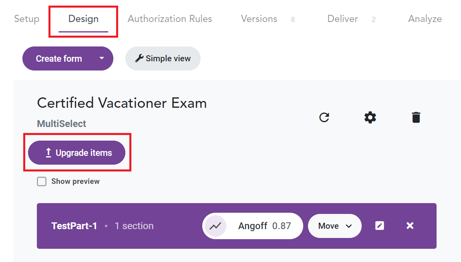461x262 pixels.
Task: Open the Move dropdown on TestPart-1
Action: click(334, 226)
